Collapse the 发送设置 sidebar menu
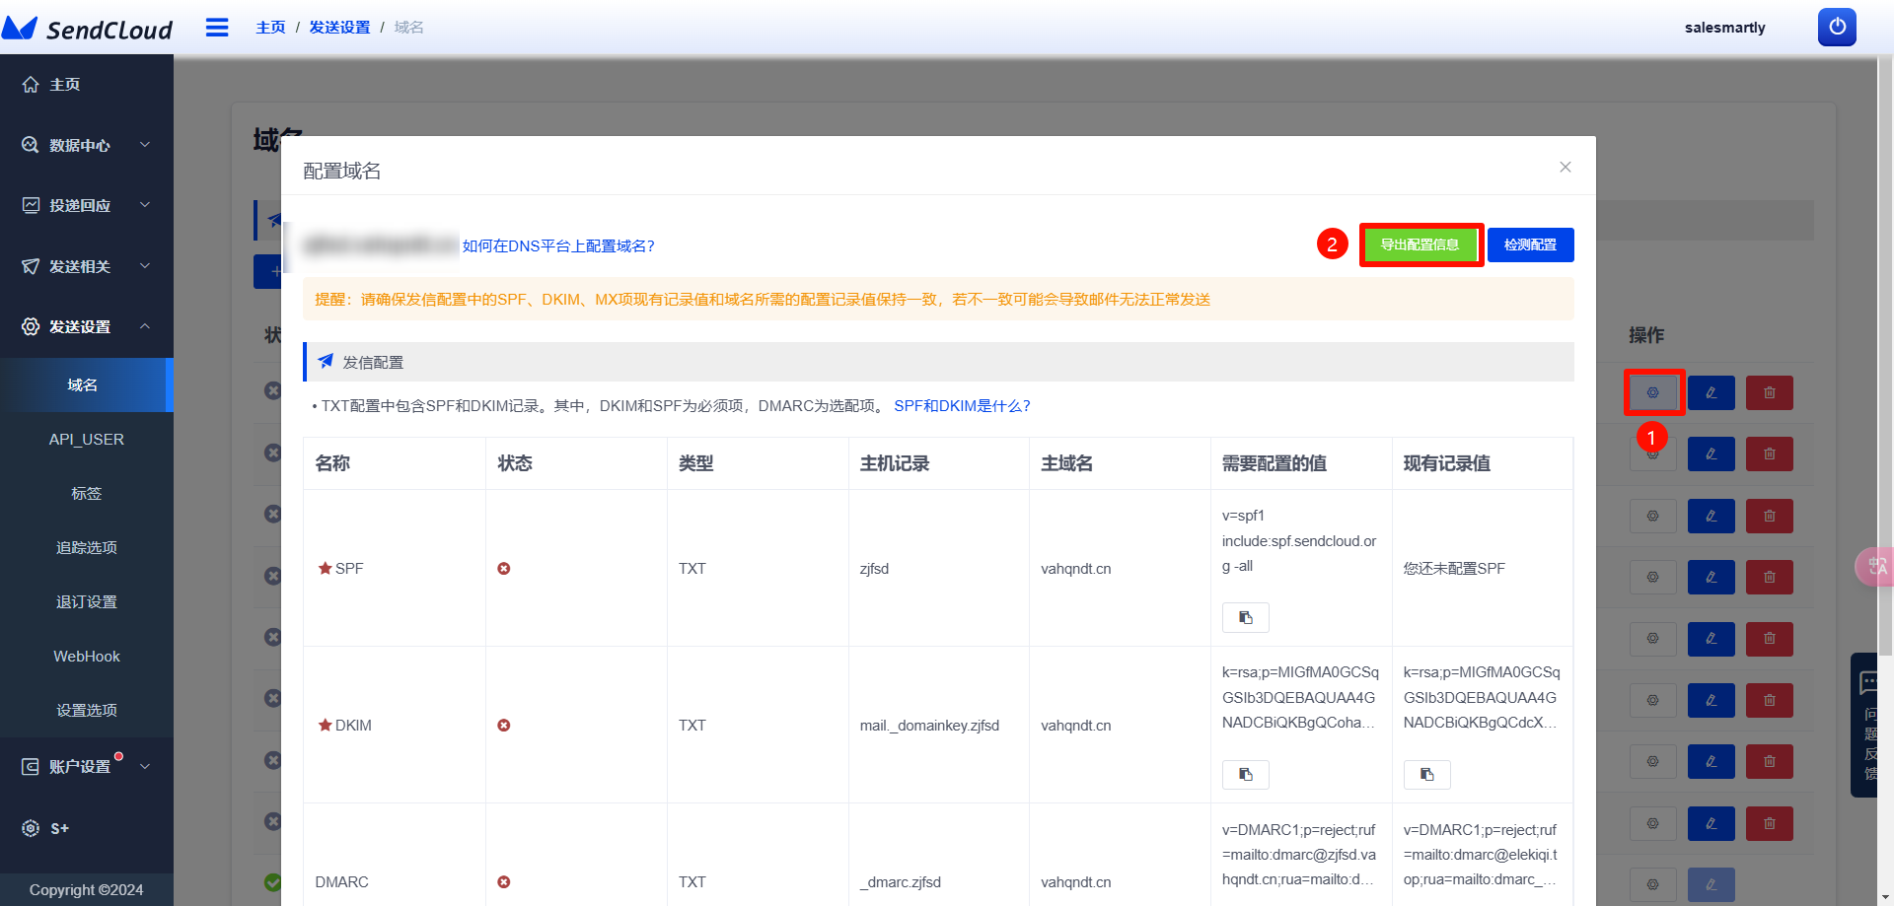This screenshot has width=1894, height=906. 87,326
